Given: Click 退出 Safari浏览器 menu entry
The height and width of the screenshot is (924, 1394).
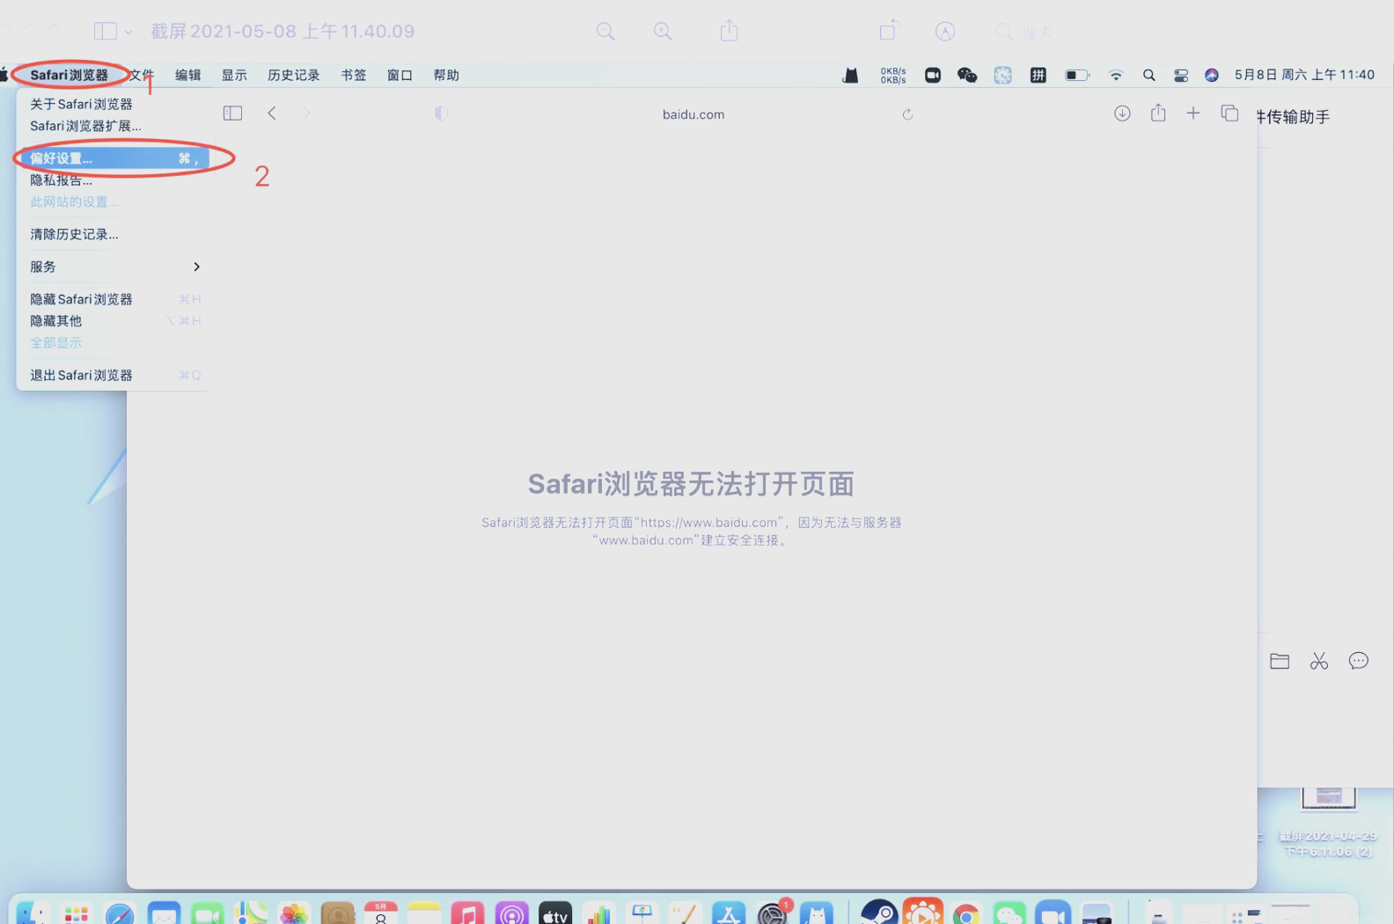Looking at the screenshot, I should (81, 375).
